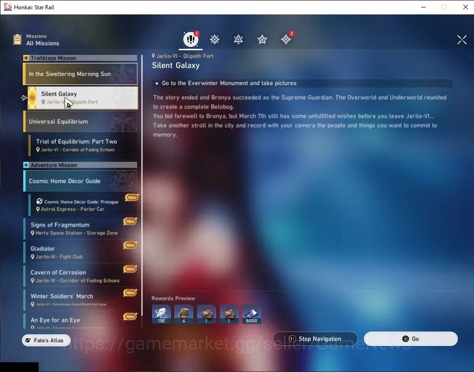Click the Trailblaze EXP reward icon showing 150
The height and width of the screenshot is (372, 474).
pos(161,314)
